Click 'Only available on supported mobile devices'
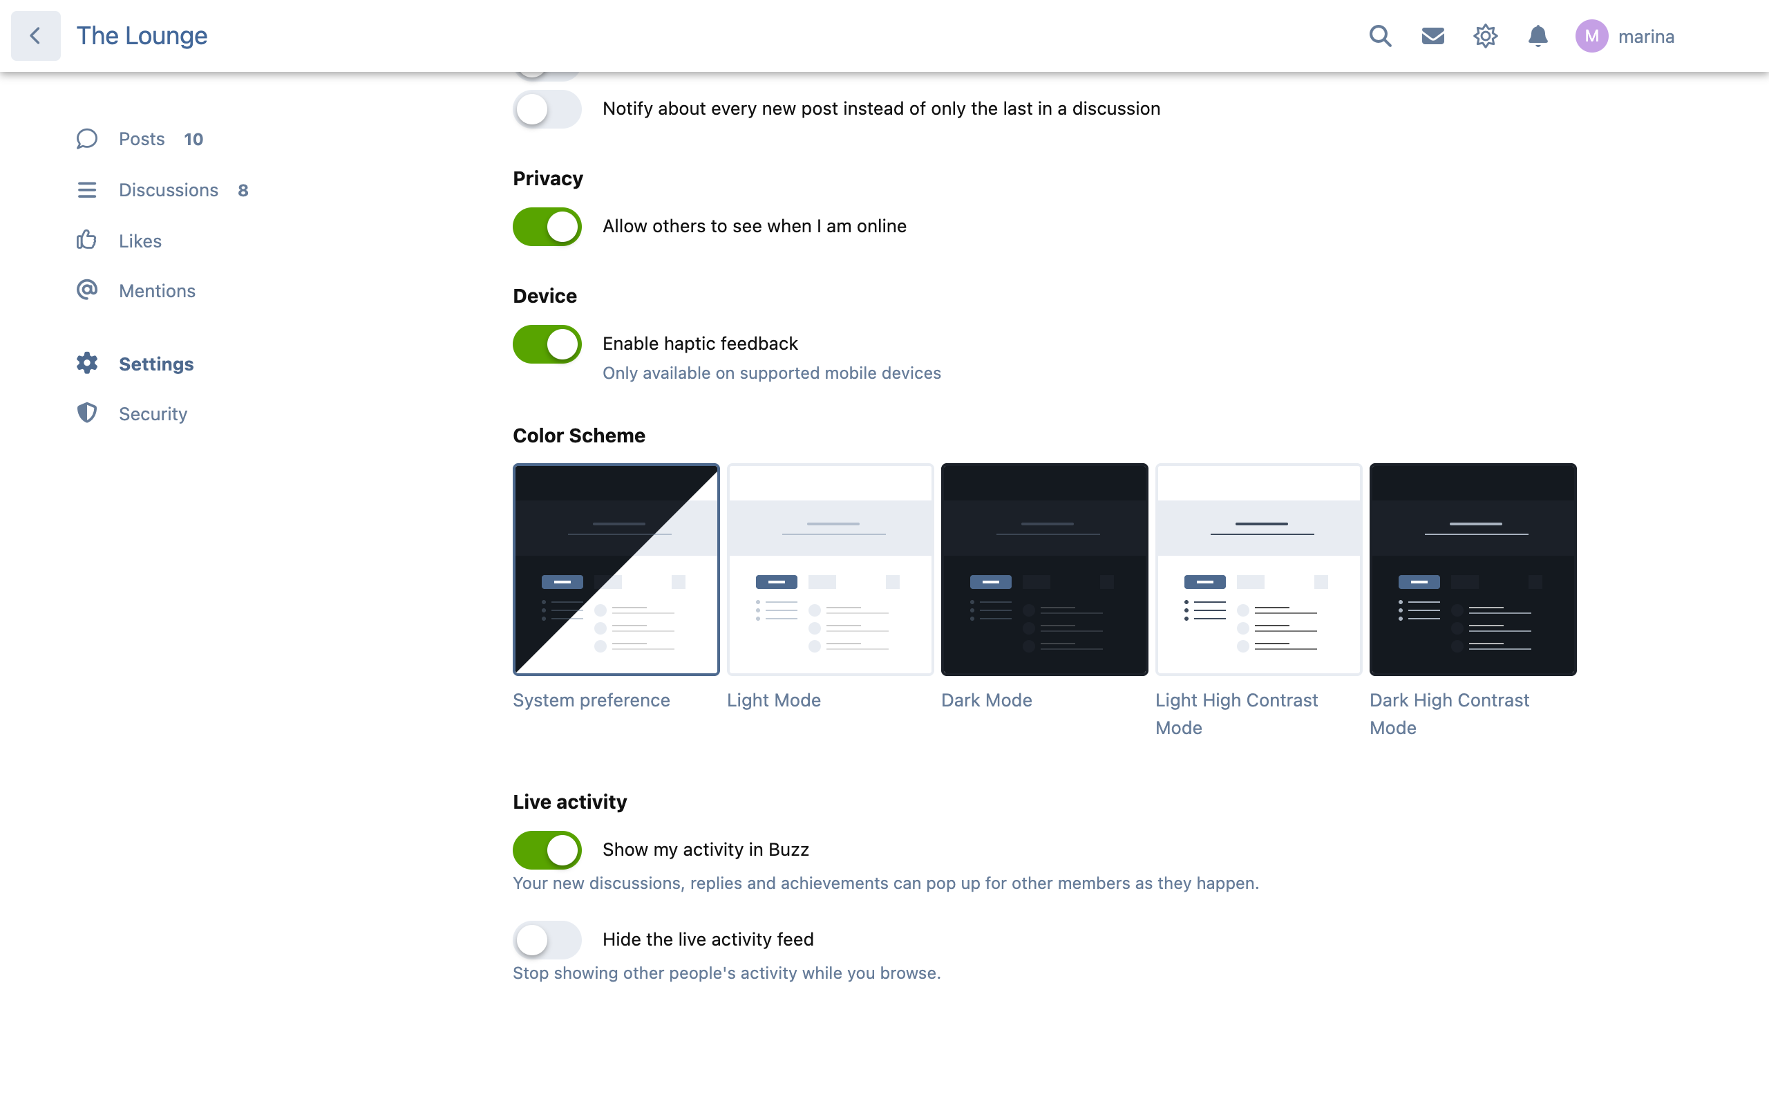This screenshot has width=1769, height=1106. coord(771,373)
